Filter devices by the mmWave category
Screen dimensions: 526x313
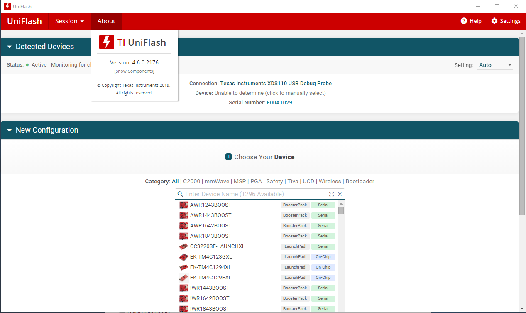coord(217,181)
